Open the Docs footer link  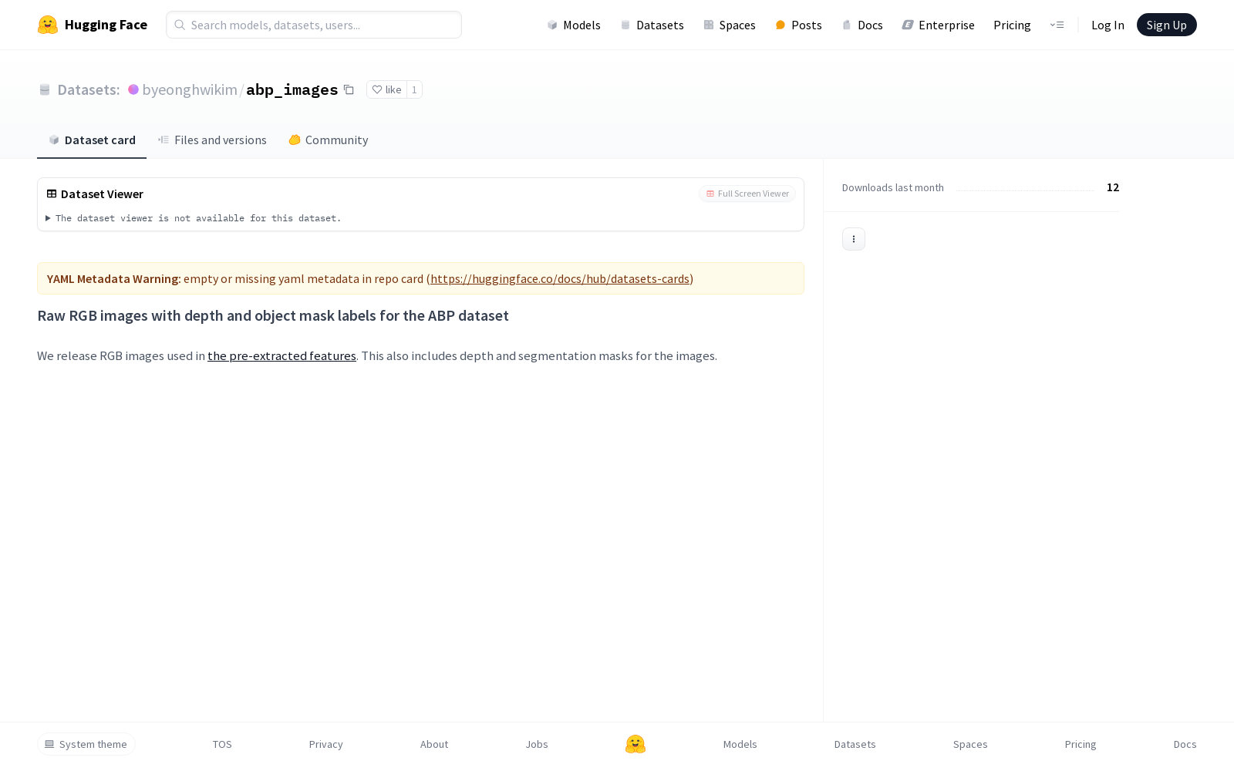(x=1185, y=744)
